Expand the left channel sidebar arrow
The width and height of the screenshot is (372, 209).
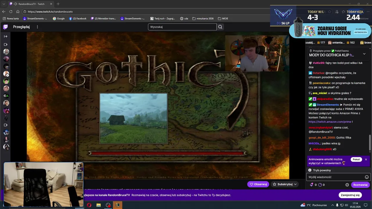coord(6,36)
